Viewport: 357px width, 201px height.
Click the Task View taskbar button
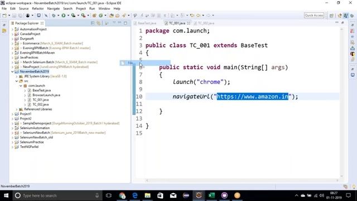[x=109, y=195]
